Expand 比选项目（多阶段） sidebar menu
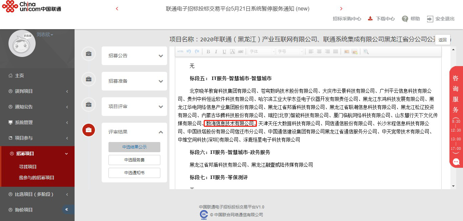This screenshot has width=463, height=221. [37, 194]
